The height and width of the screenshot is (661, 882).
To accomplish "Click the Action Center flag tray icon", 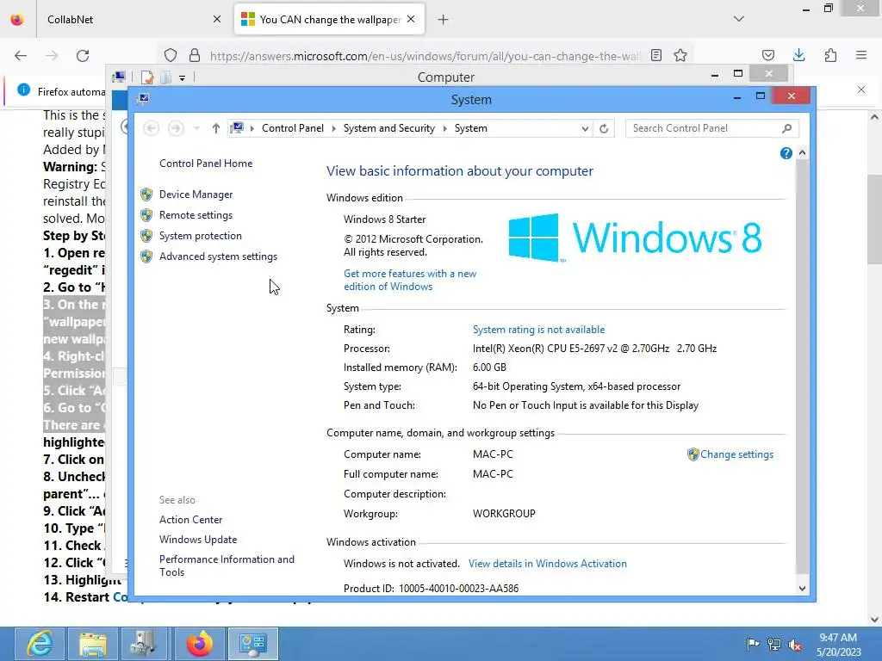I will pyautogui.click(x=753, y=644).
